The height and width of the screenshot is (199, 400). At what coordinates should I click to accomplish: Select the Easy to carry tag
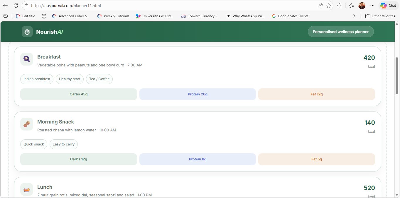63,144
